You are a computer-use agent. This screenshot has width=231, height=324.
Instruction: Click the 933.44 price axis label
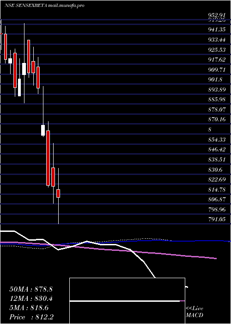tap(217, 40)
